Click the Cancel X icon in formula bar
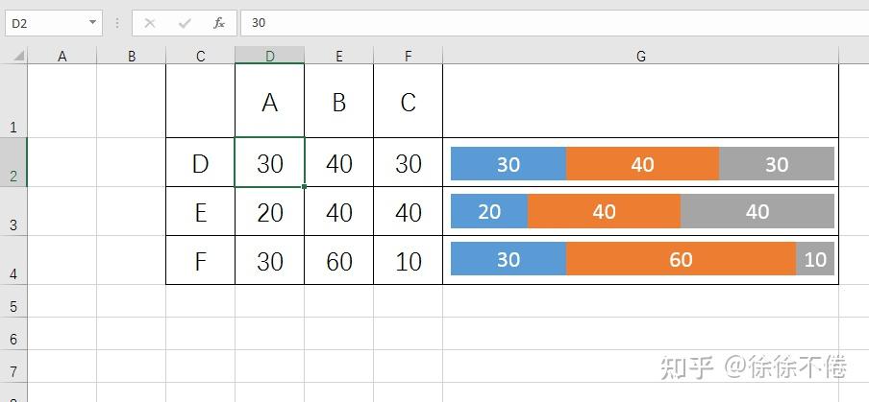The height and width of the screenshot is (402, 869). [150, 23]
